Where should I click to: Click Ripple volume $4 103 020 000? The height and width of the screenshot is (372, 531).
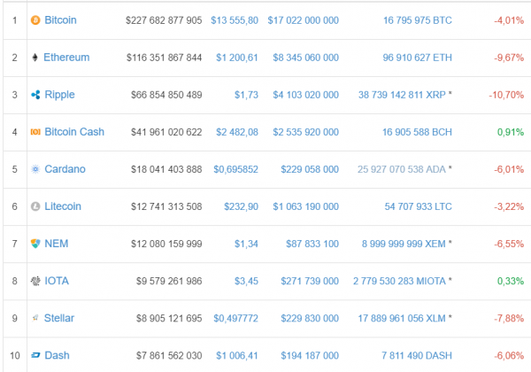point(306,95)
